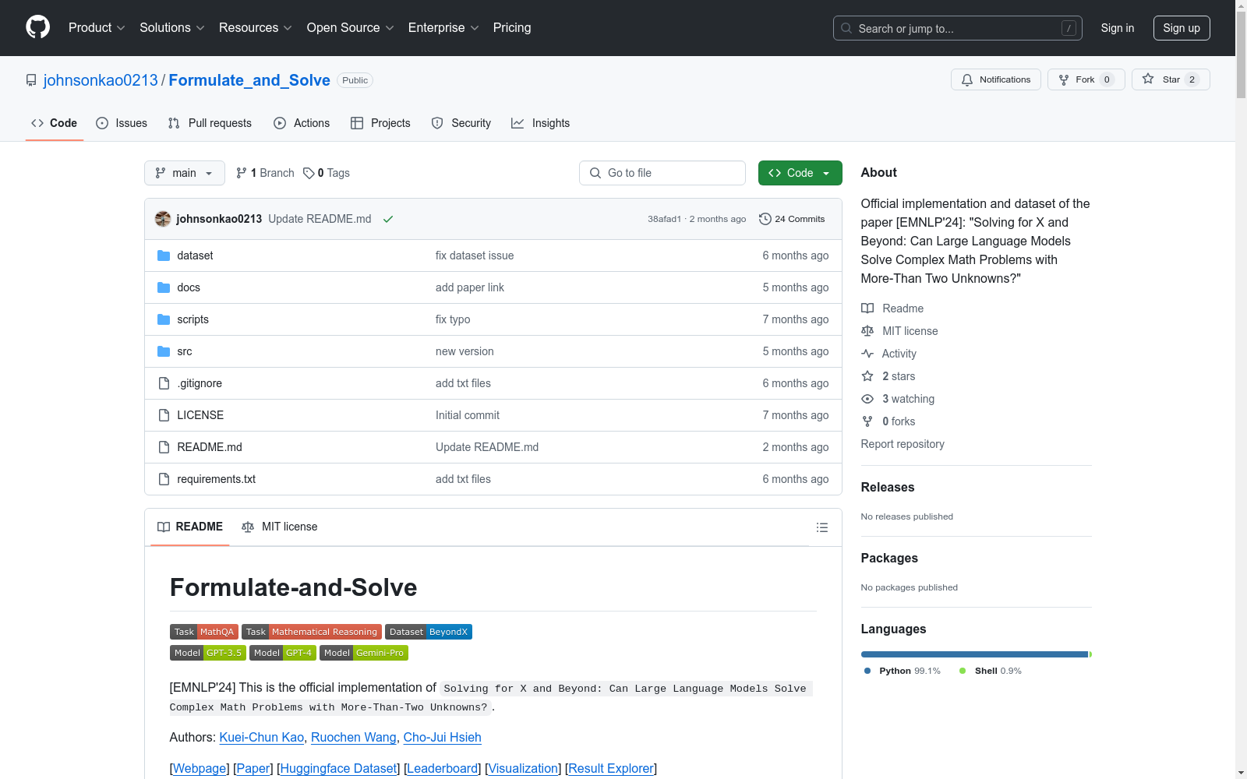Click the Sign up button
Image resolution: width=1247 pixels, height=779 pixels.
click(x=1182, y=28)
